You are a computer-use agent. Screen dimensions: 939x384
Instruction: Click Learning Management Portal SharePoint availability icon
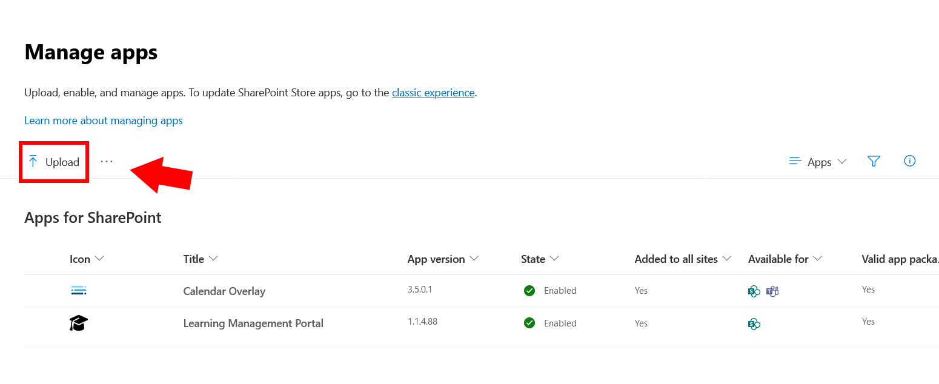click(x=754, y=323)
